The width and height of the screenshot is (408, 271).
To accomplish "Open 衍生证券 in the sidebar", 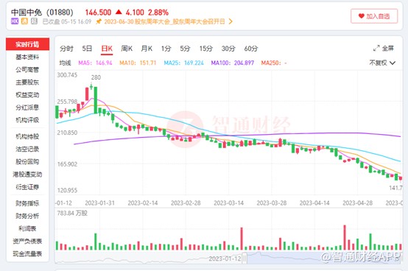I will 27,187.
